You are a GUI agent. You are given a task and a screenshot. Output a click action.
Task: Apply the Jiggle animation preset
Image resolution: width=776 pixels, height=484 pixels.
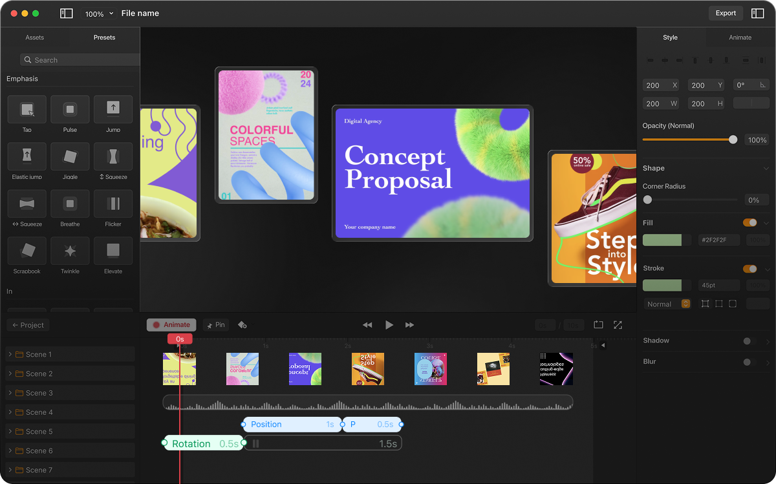pos(69,157)
